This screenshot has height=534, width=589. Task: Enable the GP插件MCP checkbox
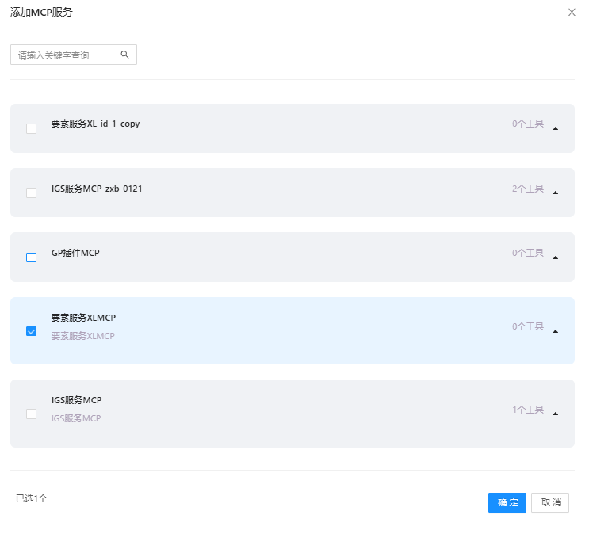(x=32, y=257)
